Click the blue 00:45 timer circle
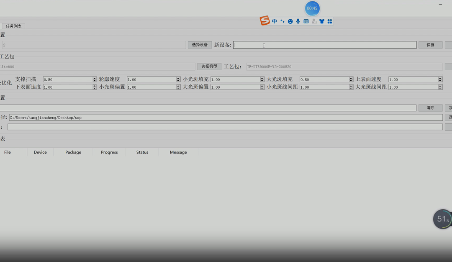 pos(312,8)
